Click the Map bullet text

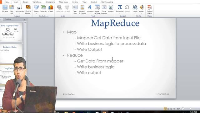(x=72, y=32)
